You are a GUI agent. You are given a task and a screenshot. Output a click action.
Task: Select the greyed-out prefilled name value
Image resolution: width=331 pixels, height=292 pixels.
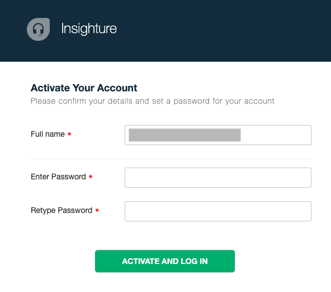pyautogui.click(x=185, y=135)
